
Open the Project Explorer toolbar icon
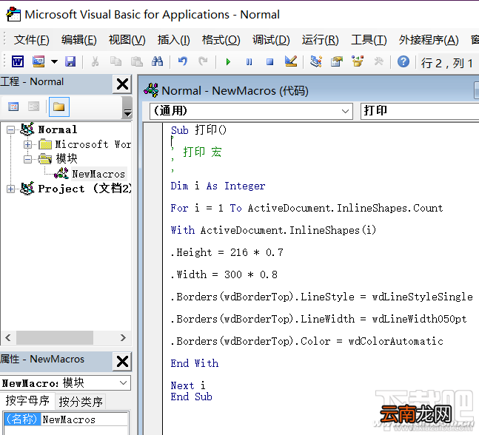pyautogui.click(x=315, y=61)
